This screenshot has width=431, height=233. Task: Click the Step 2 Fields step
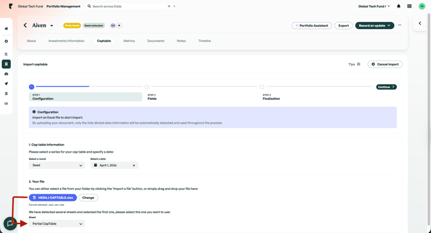(x=152, y=97)
